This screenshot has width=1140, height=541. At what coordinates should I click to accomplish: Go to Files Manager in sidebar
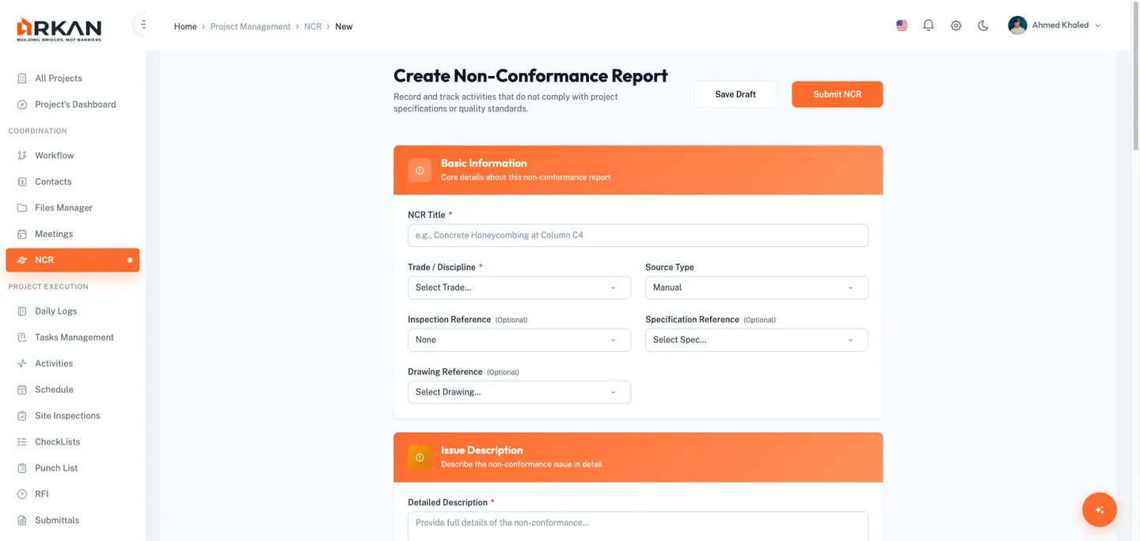click(x=63, y=208)
